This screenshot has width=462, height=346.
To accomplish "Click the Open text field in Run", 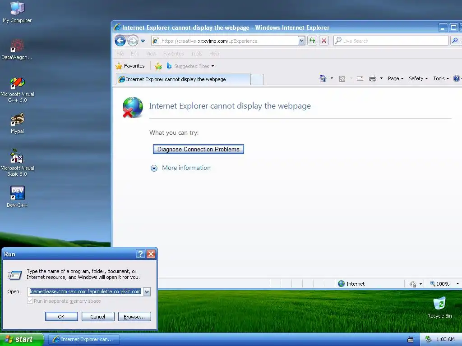I will (x=85, y=291).
